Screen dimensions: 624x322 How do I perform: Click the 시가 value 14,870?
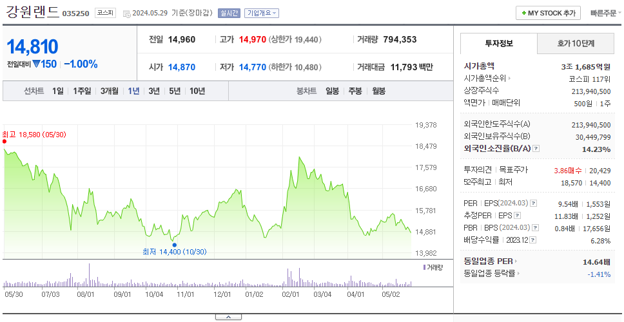coord(182,67)
